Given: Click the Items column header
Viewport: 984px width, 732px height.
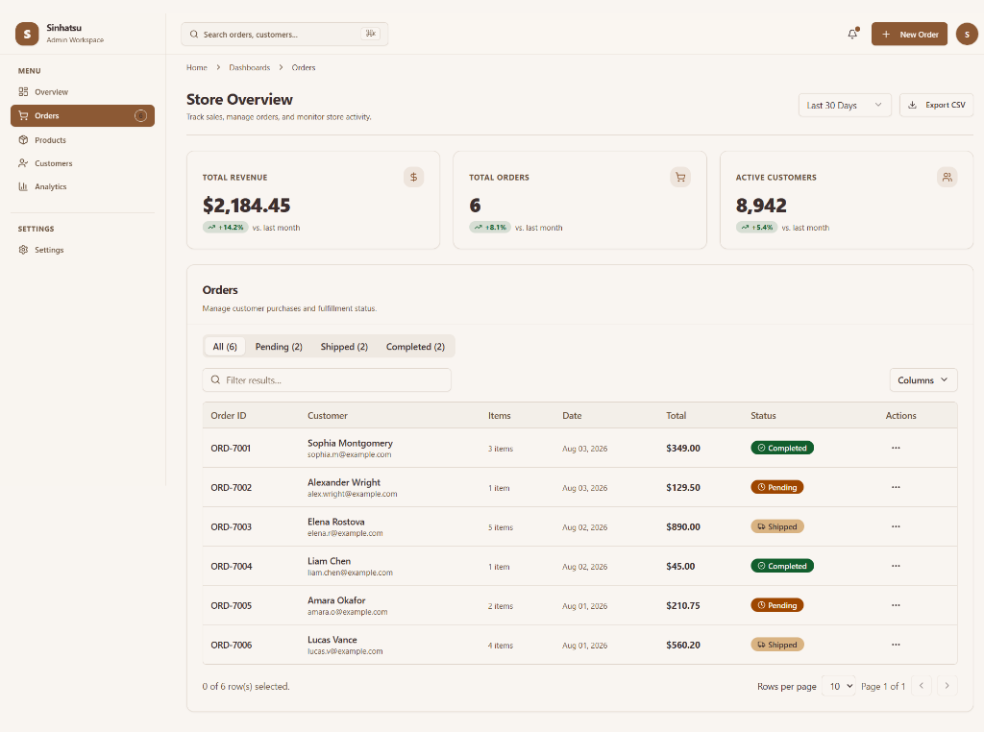Looking at the screenshot, I should 500,415.
